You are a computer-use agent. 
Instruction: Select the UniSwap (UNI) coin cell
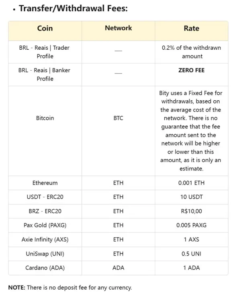pos(45,253)
